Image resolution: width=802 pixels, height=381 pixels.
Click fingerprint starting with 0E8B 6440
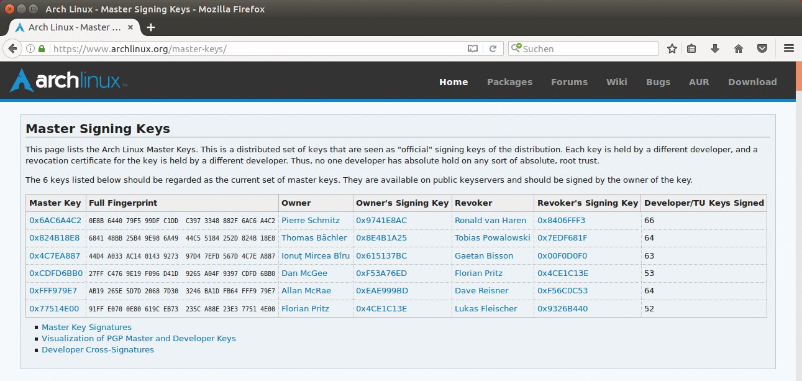(181, 221)
